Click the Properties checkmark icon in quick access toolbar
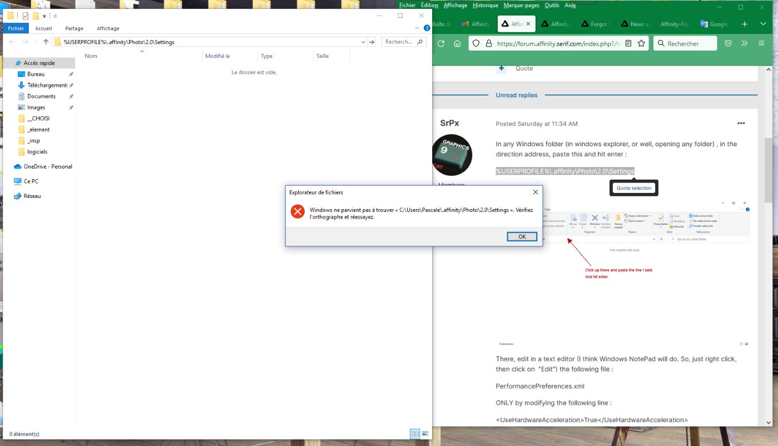This screenshot has width=778, height=446. click(26, 16)
